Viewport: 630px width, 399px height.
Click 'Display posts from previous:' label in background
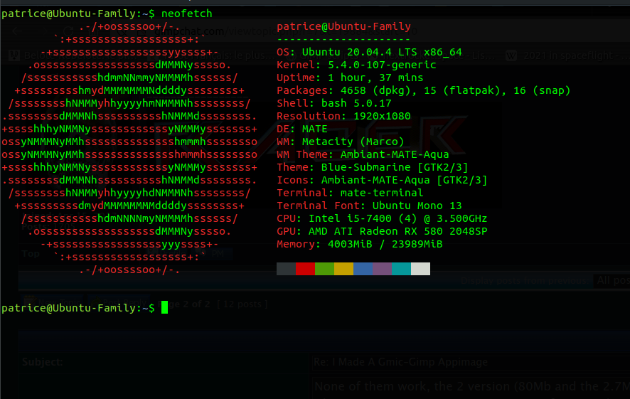[523, 280]
